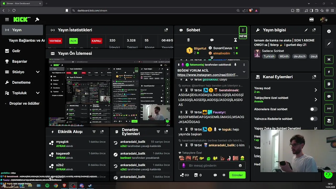The width and height of the screenshot is (336, 189).
Task: Open three-dot menu of the pinned message
Action: click(244, 65)
